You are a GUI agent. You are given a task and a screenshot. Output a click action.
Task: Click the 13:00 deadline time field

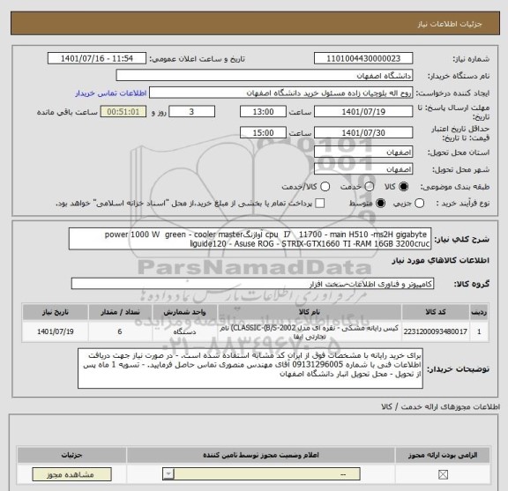(263, 112)
